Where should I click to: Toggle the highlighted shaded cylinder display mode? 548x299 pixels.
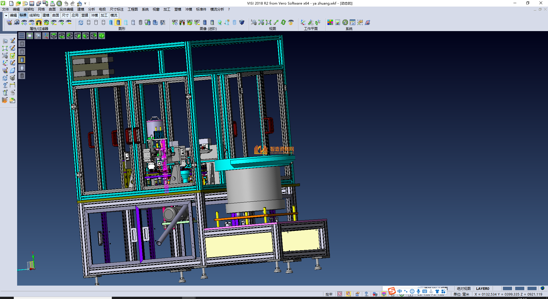[x=118, y=23]
